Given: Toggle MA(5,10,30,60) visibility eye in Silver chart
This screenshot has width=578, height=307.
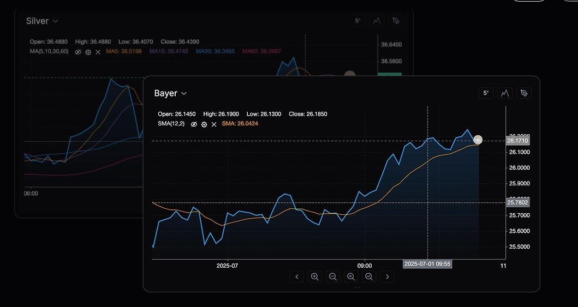Looking at the screenshot, I should tap(78, 52).
